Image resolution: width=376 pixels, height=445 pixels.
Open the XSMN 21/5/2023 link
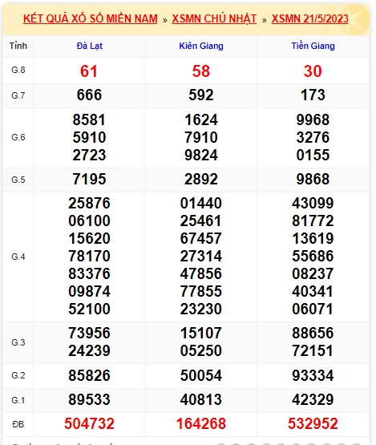coord(310,18)
